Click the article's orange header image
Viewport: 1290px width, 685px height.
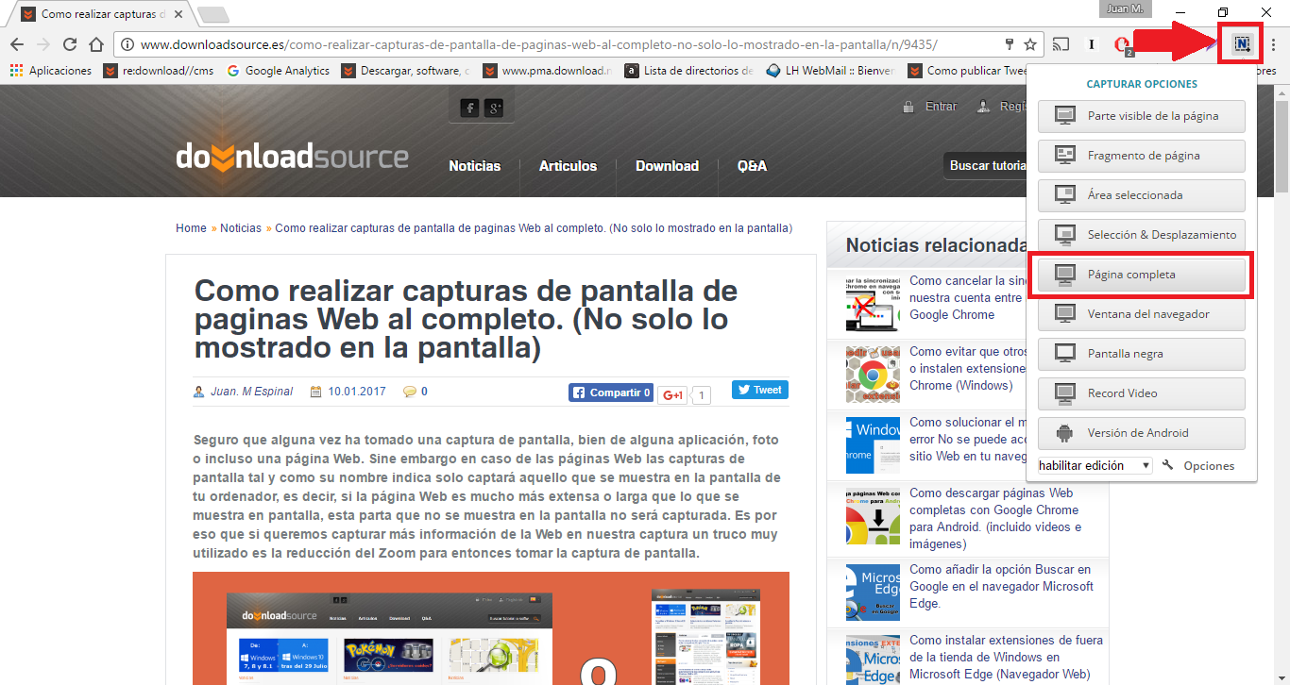(x=491, y=628)
